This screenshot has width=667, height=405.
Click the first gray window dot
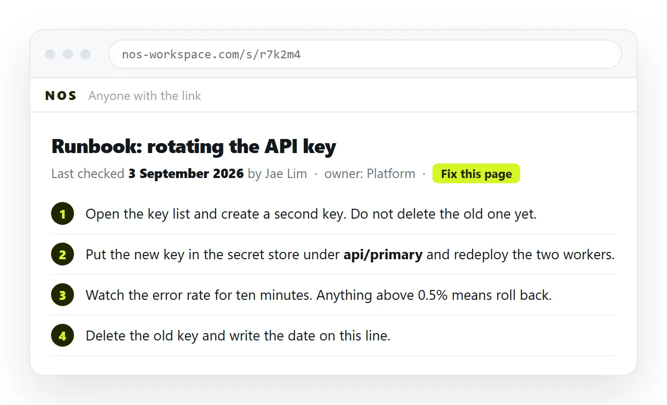(50, 54)
